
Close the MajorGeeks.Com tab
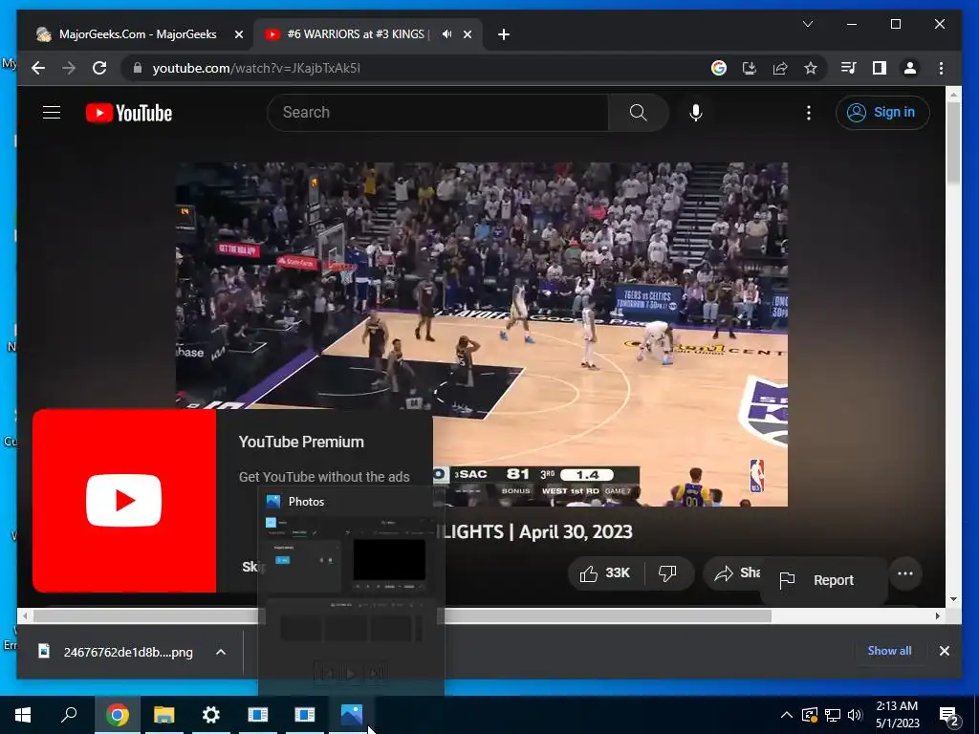coord(238,35)
